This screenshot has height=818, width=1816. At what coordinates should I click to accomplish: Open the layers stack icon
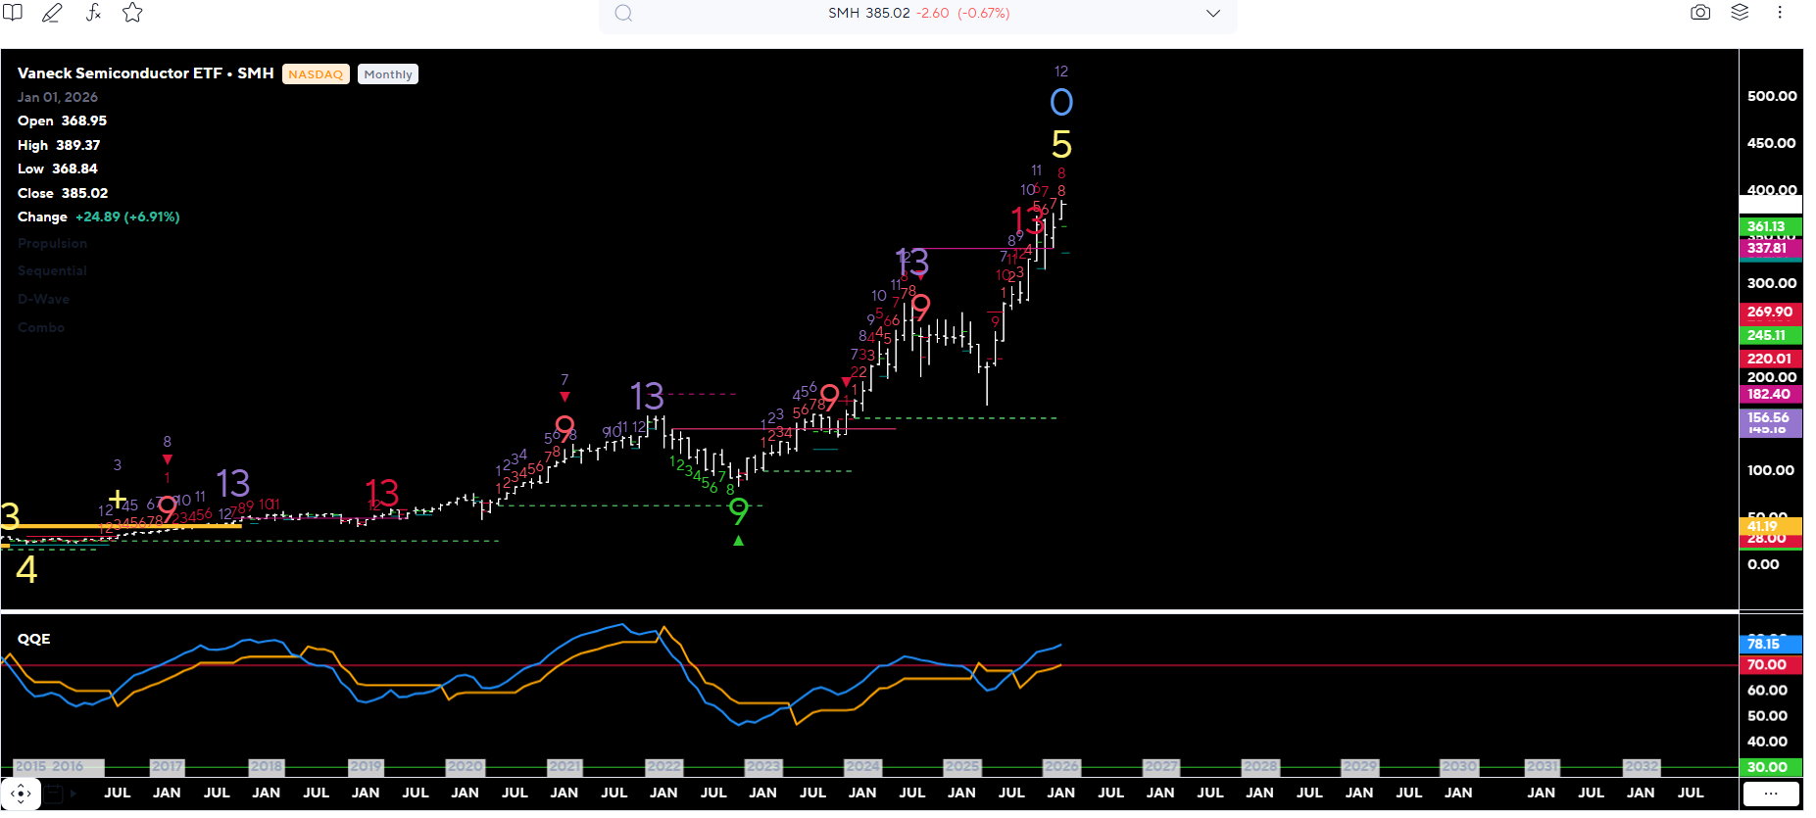pyautogui.click(x=1740, y=13)
